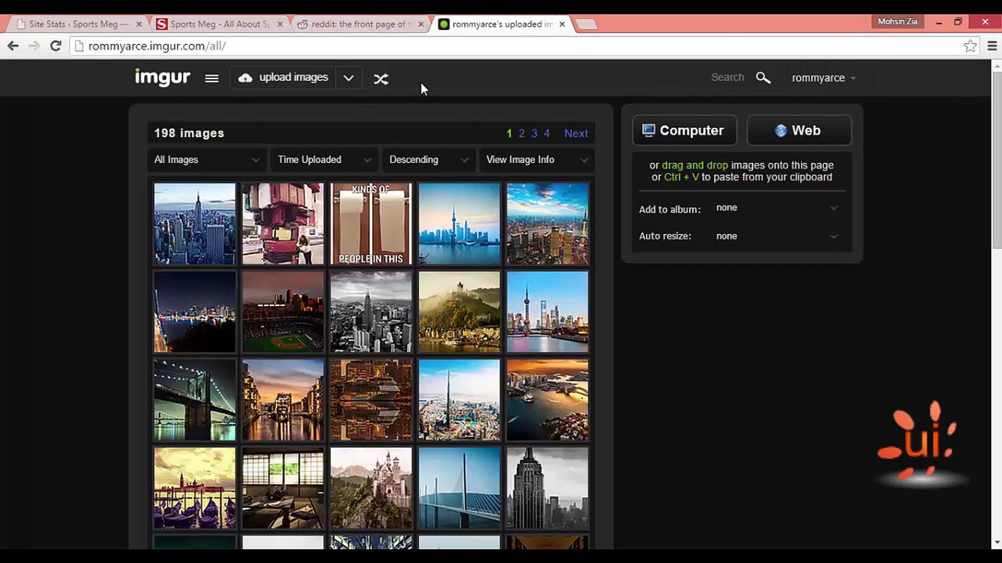
Task: Expand the upload images dropdown arrow
Action: 349,78
